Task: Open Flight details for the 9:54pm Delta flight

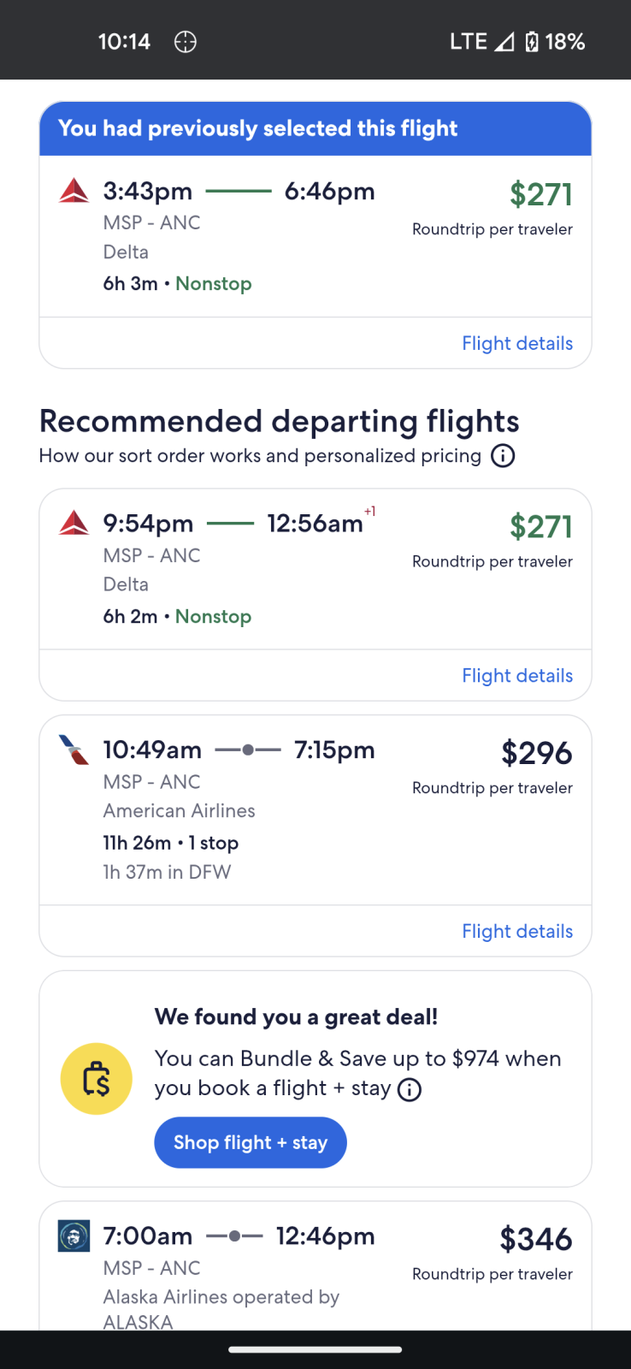Action: (517, 676)
